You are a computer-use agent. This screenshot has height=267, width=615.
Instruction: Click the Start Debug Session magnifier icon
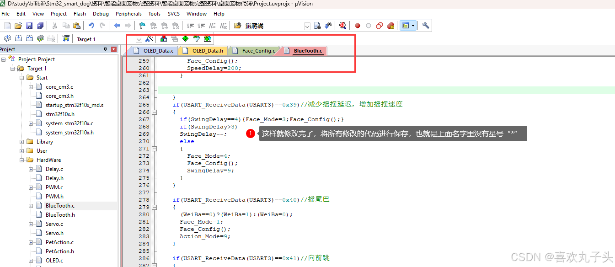pyautogui.click(x=342, y=26)
